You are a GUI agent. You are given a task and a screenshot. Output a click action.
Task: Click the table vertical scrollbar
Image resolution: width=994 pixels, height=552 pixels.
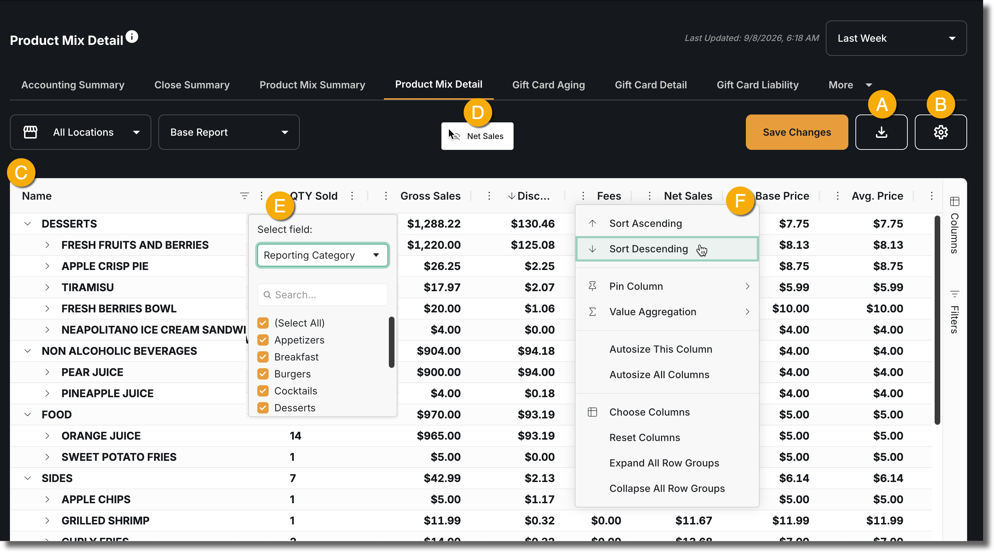937,320
